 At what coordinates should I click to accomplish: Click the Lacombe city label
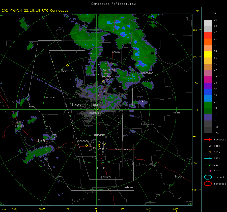coord(109,63)
